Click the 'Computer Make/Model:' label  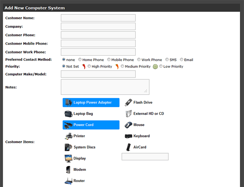[26, 74]
